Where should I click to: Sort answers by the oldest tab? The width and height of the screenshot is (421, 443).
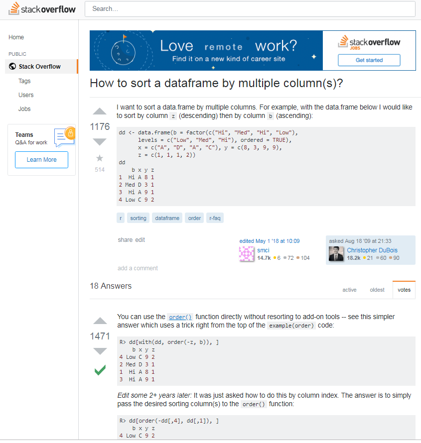pyautogui.click(x=377, y=290)
